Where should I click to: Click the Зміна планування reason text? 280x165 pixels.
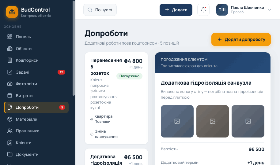(106, 134)
